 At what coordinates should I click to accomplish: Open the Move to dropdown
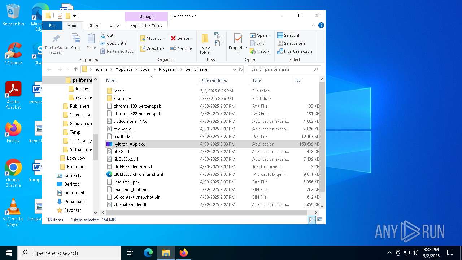(152, 38)
